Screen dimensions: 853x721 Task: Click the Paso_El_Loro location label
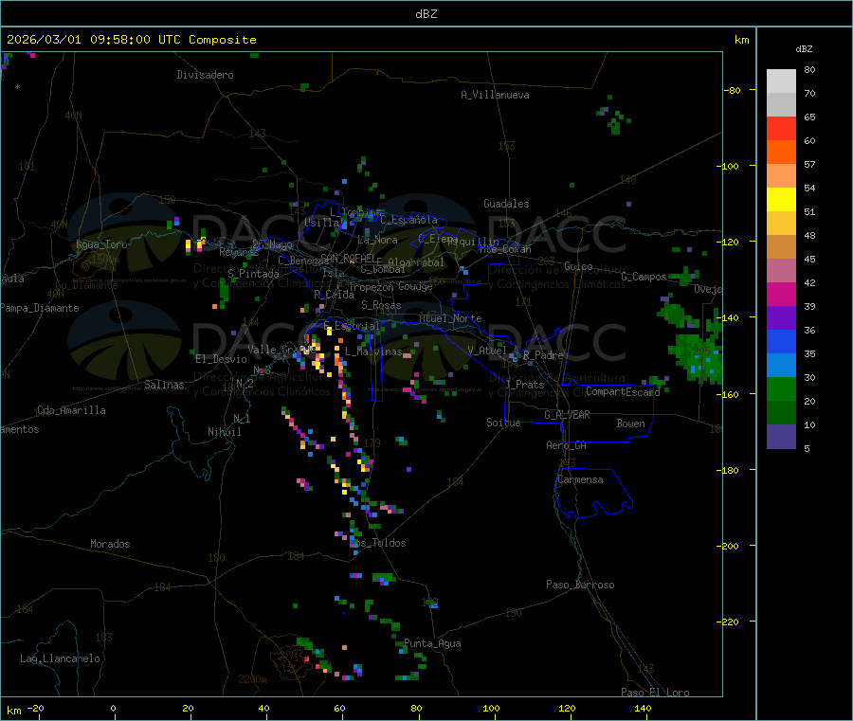(x=655, y=693)
